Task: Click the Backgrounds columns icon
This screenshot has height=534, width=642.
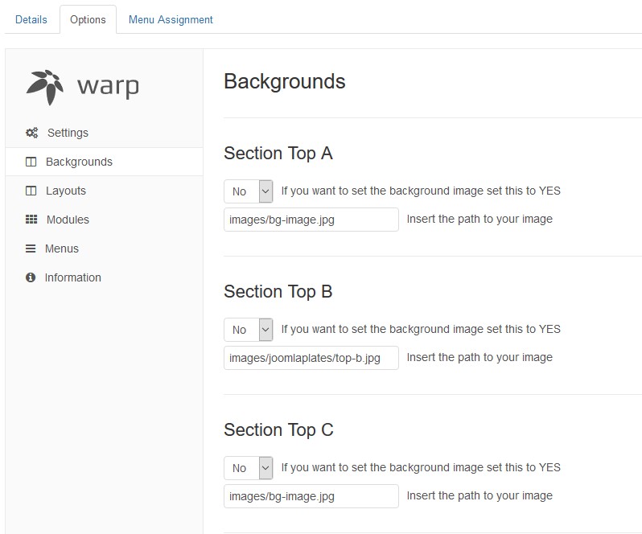Action: 31,162
